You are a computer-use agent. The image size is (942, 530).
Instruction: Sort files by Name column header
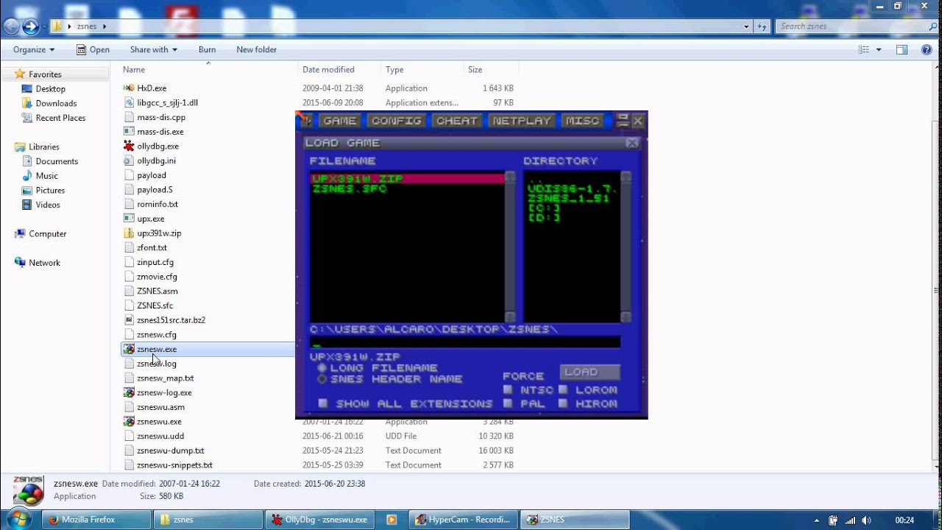[x=133, y=69]
